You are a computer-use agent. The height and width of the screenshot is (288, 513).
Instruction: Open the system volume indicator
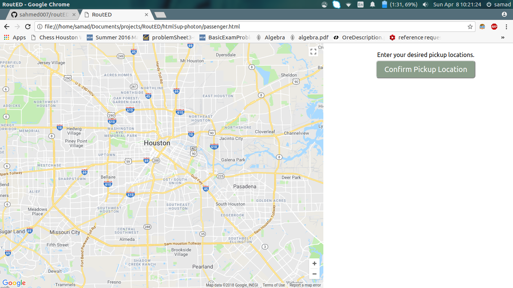click(425, 4)
